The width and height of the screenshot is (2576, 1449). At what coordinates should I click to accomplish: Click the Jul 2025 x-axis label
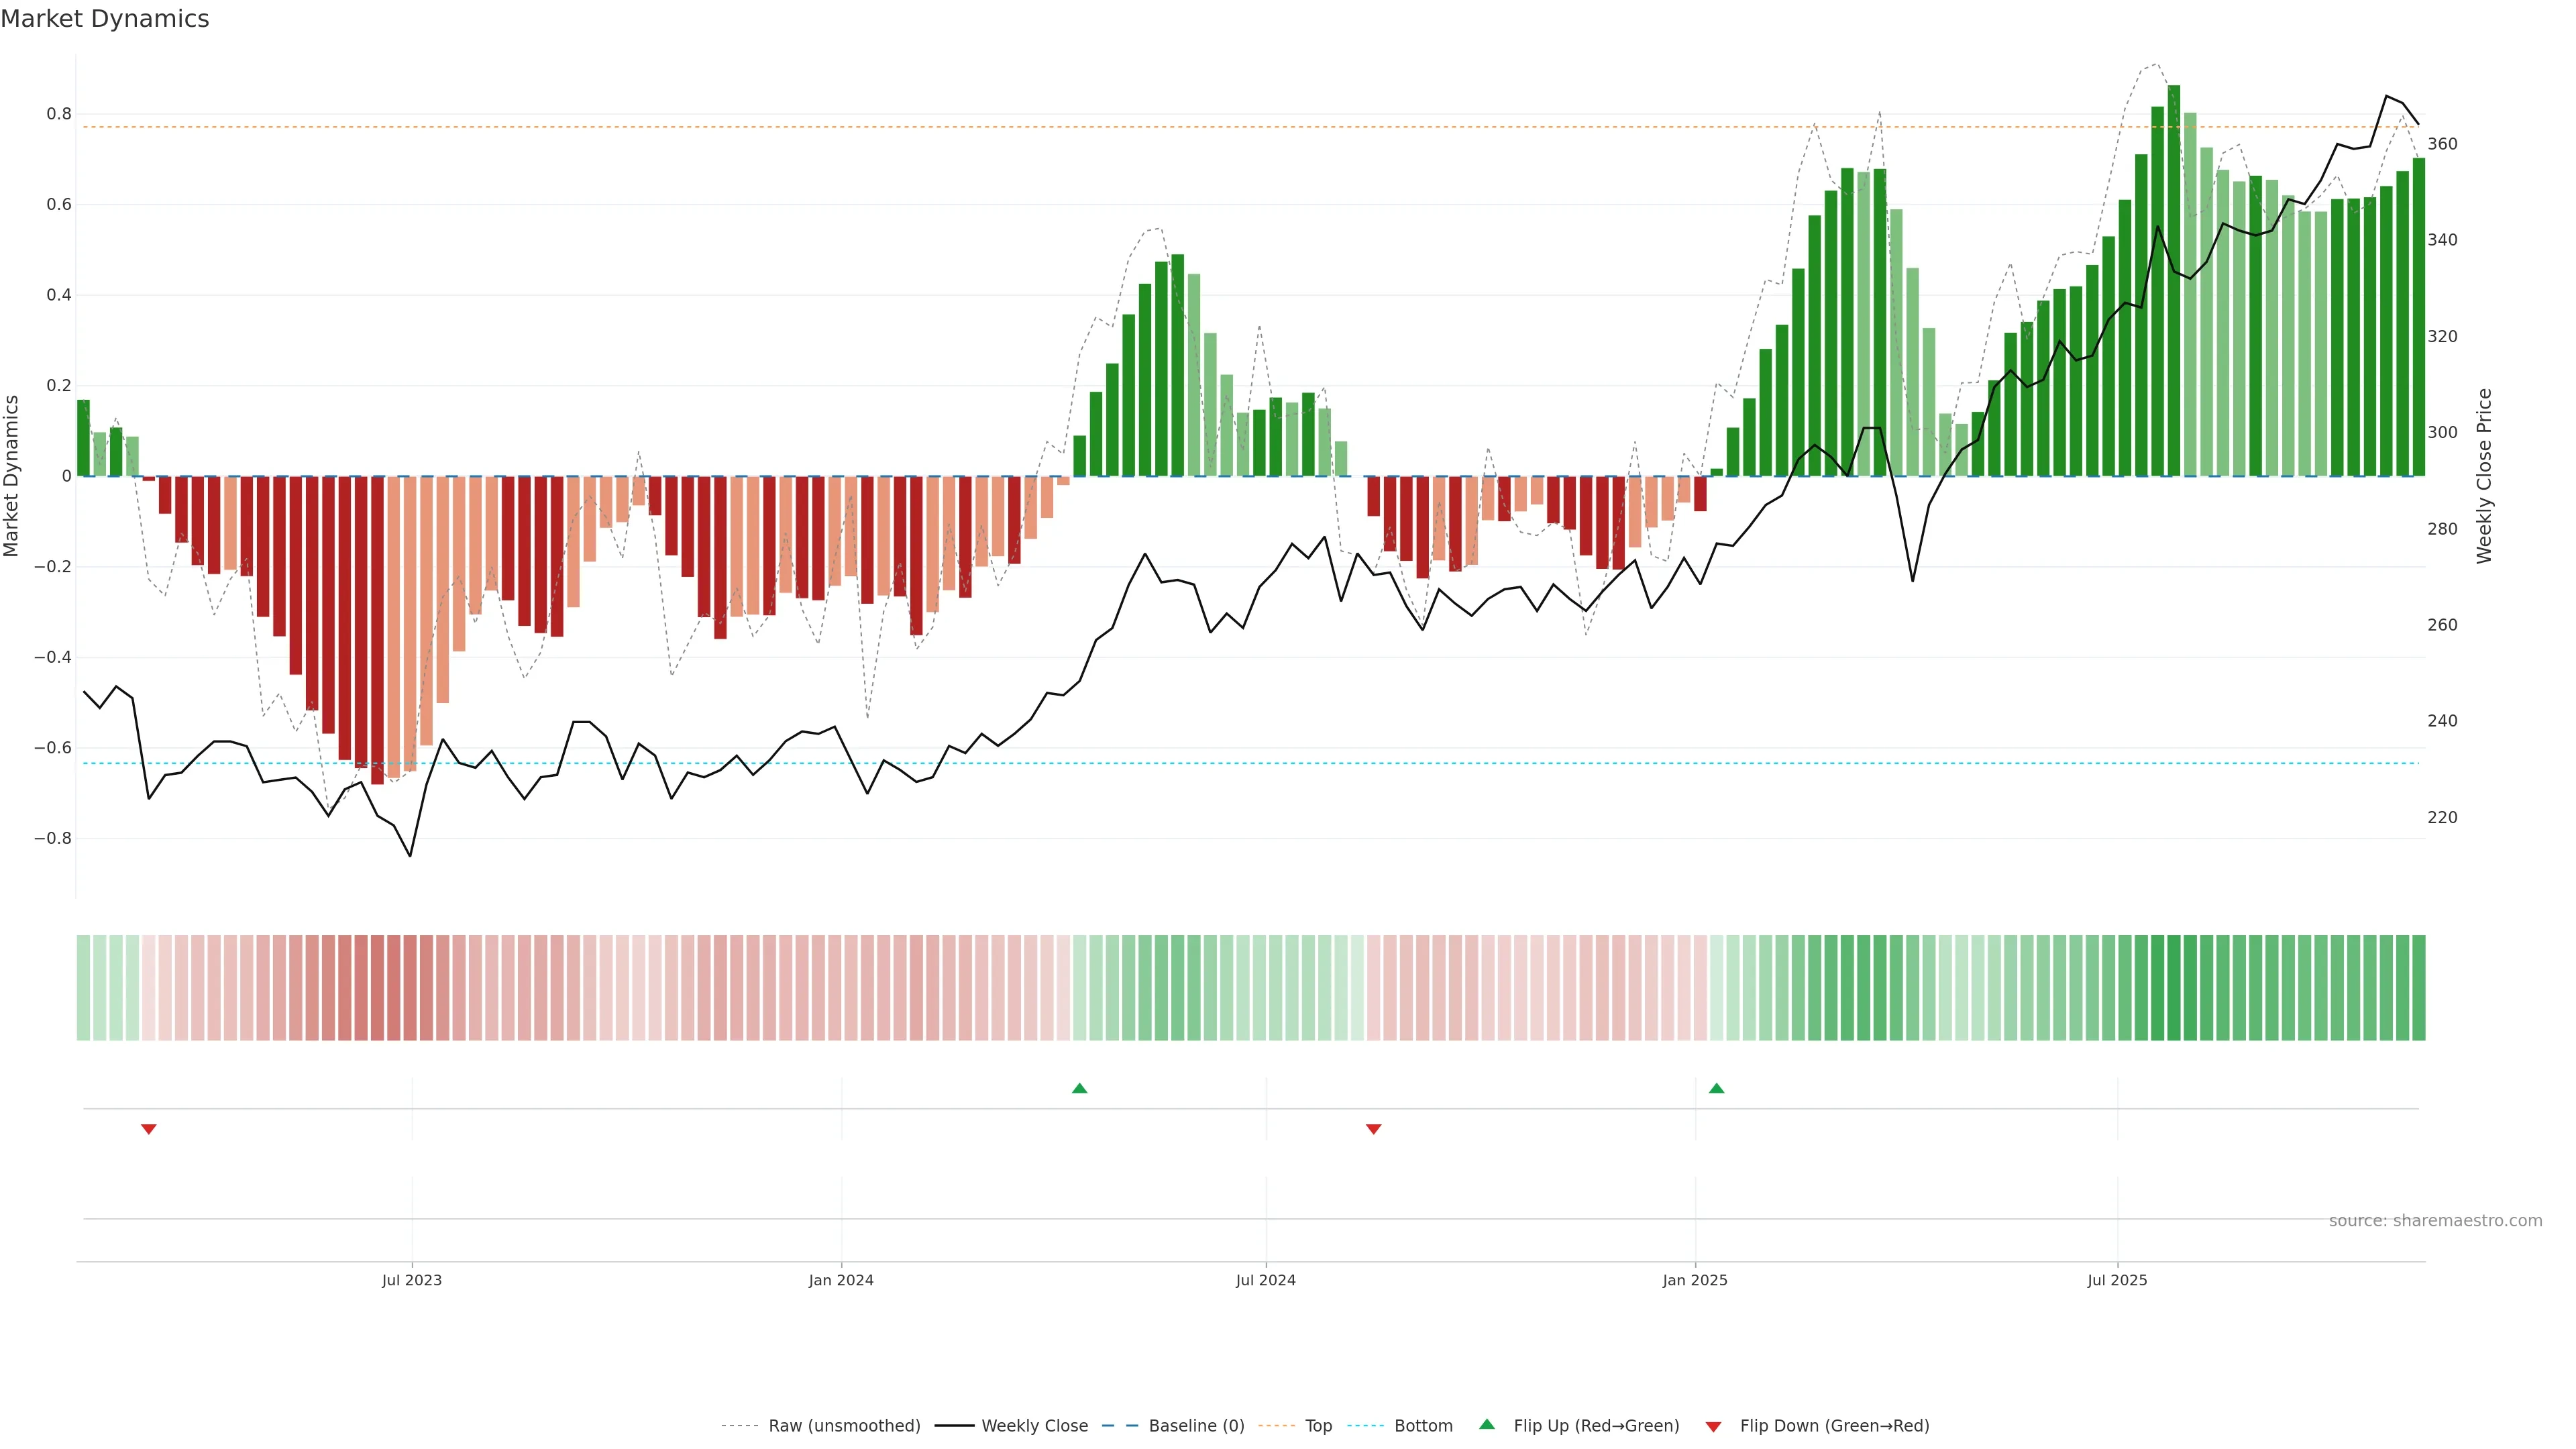tap(2117, 1280)
